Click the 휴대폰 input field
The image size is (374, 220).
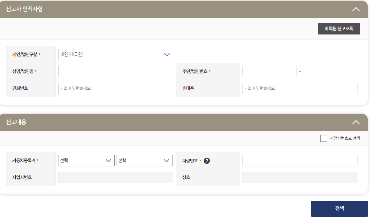300,88
